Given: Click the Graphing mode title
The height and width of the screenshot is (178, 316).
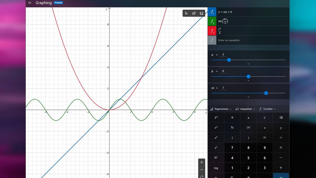Looking at the screenshot, I should point(44,3).
